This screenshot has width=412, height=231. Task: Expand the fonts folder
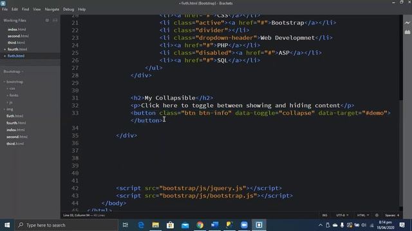pyautogui.click(x=13, y=96)
